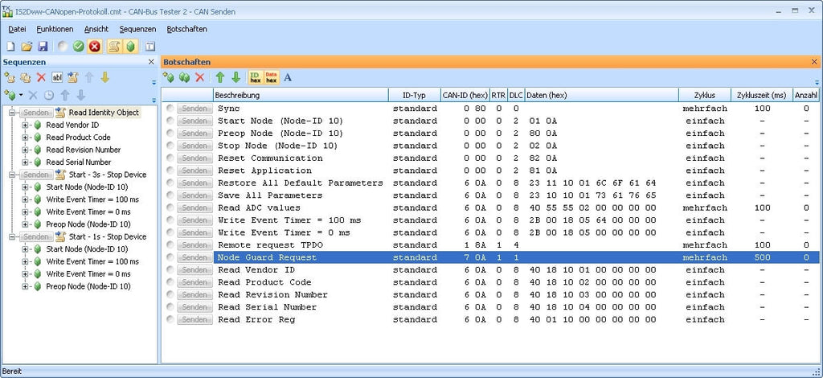This screenshot has width=823, height=378.
Task: Click Senden for Read Identity Object sequence
Action: 36,113
